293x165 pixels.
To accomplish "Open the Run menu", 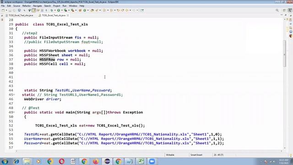I will (x=65, y=6).
